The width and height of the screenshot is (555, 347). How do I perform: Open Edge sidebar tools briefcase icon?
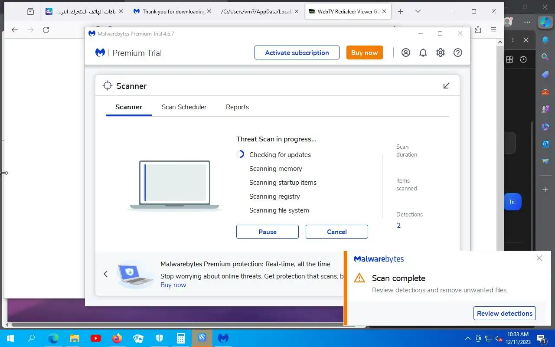[545, 92]
